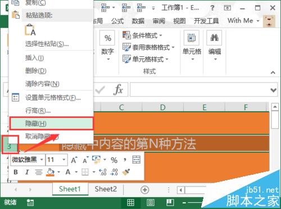Open the font color dropdown arrow
The height and width of the screenshot is (209, 281).
point(76,172)
